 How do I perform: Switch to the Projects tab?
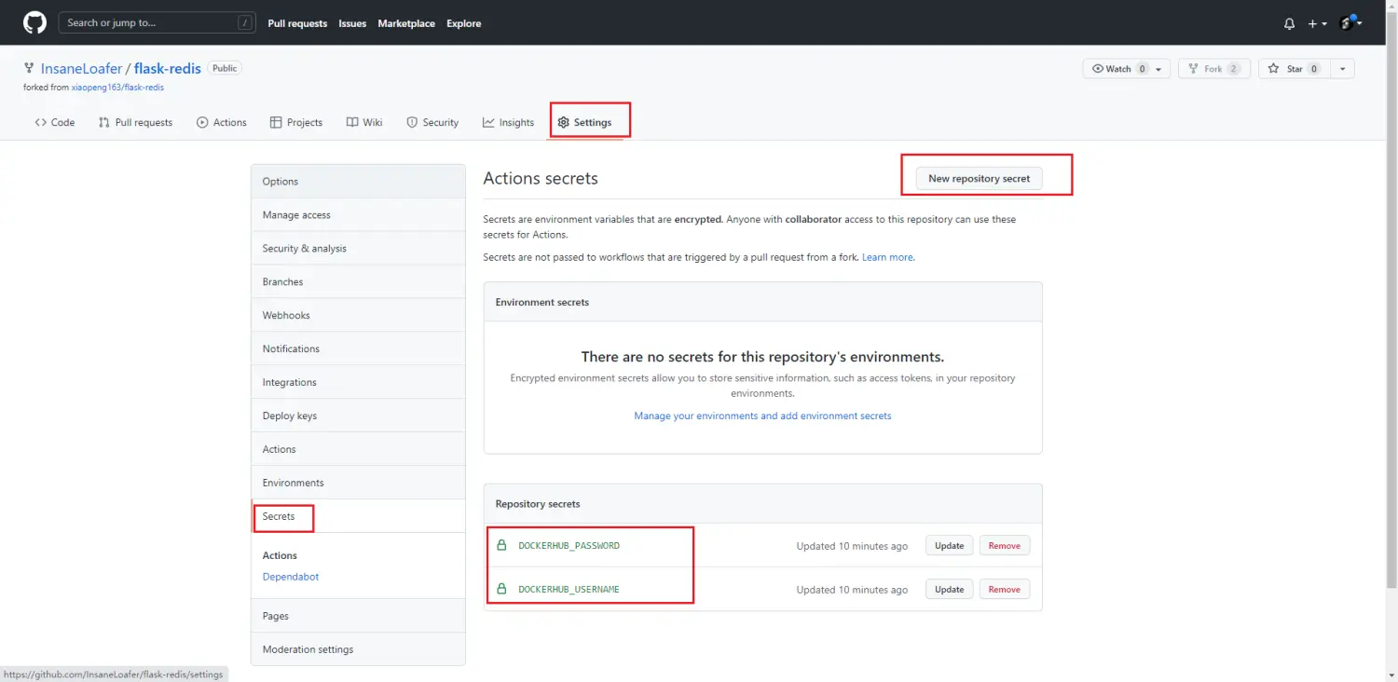(296, 122)
